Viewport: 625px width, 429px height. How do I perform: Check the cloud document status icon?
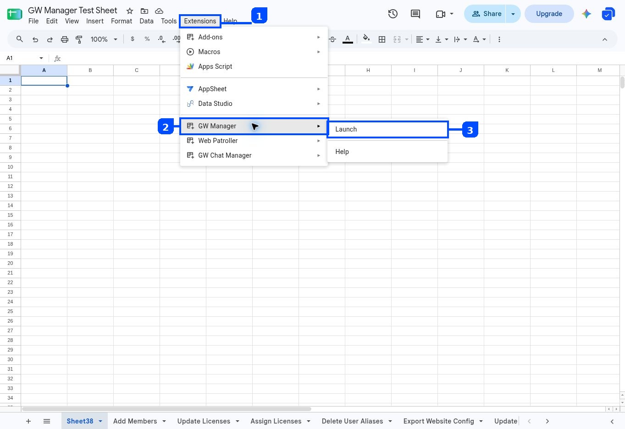pos(159,11)
